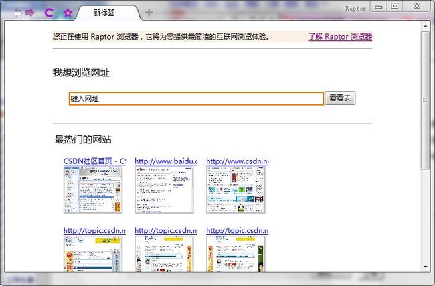Minimize the Raptor window
435x286 pixels.
pos(378,7)
